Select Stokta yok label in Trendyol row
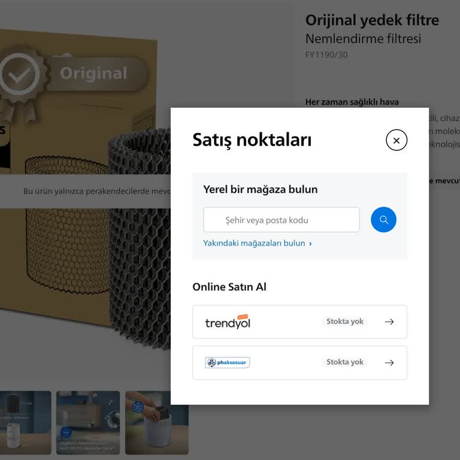This screenshot has width=460, height=460. point(345,322)
